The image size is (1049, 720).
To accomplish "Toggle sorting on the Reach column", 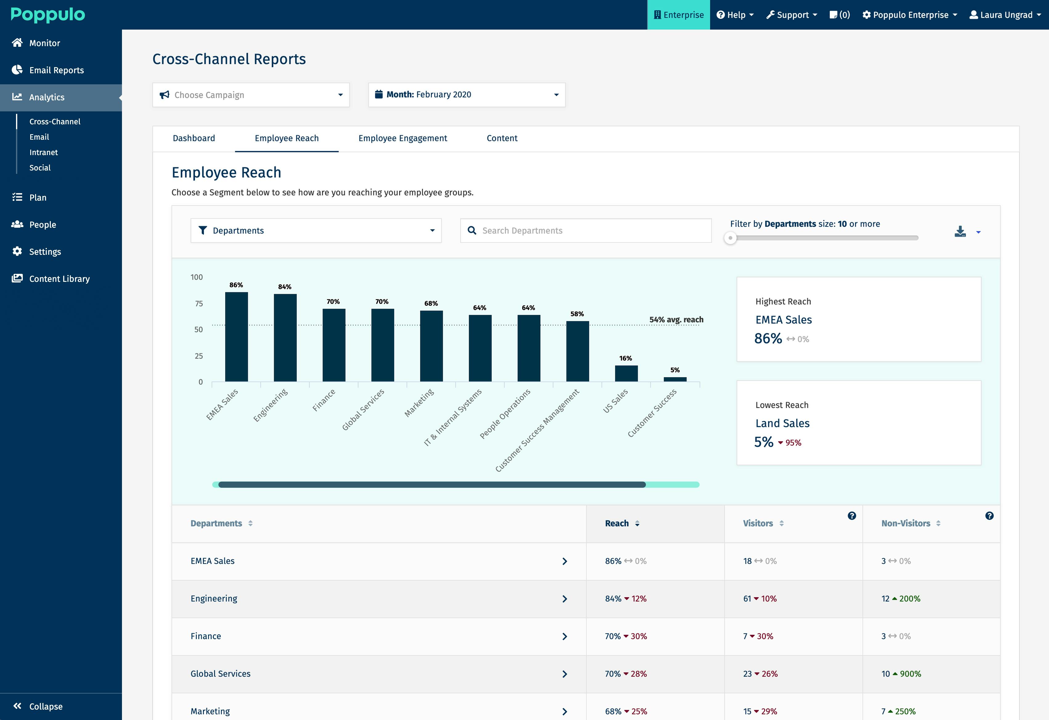I will click(637, 523).
